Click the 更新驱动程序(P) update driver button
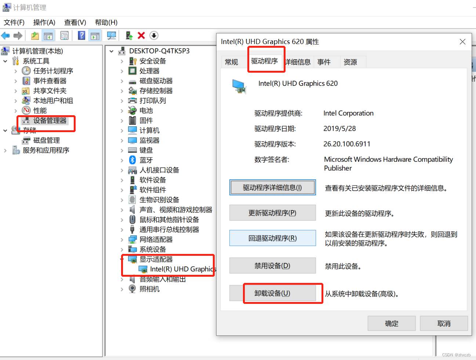 tap(273, 213)
